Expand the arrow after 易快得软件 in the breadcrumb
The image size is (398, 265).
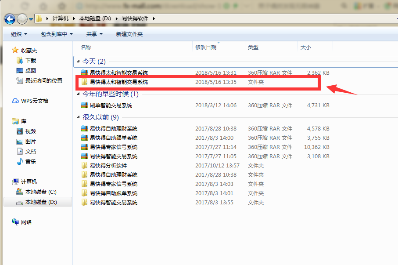(154, 18)
